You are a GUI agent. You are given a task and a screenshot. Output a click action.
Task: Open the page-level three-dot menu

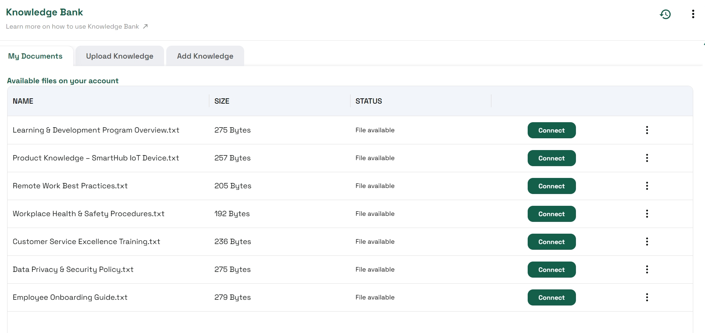[x=693, y=14]
